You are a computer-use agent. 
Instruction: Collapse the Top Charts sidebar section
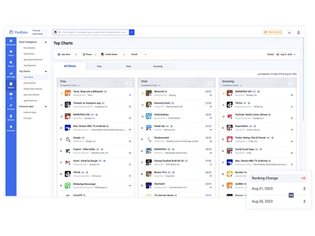[46, 71]
